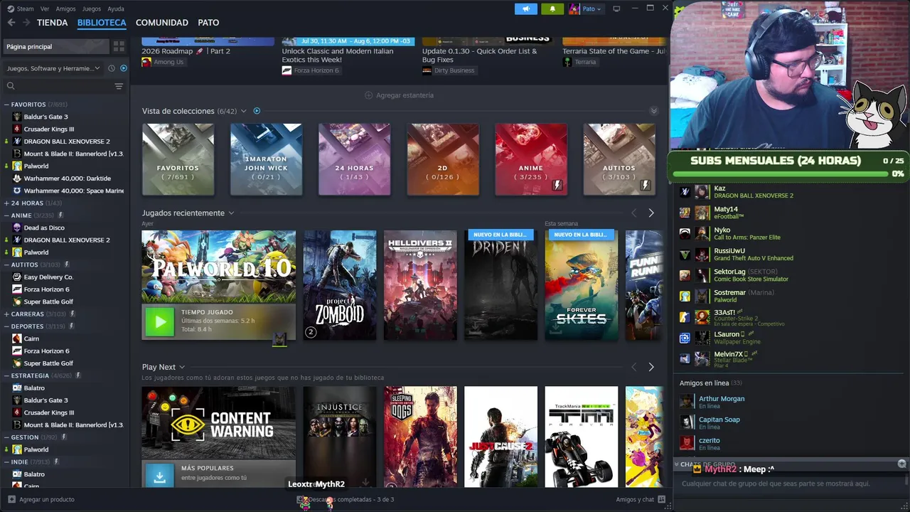Expand the CARRERAS sidebar category
Viewport: 910px width, 512px height.
point(6,314)
